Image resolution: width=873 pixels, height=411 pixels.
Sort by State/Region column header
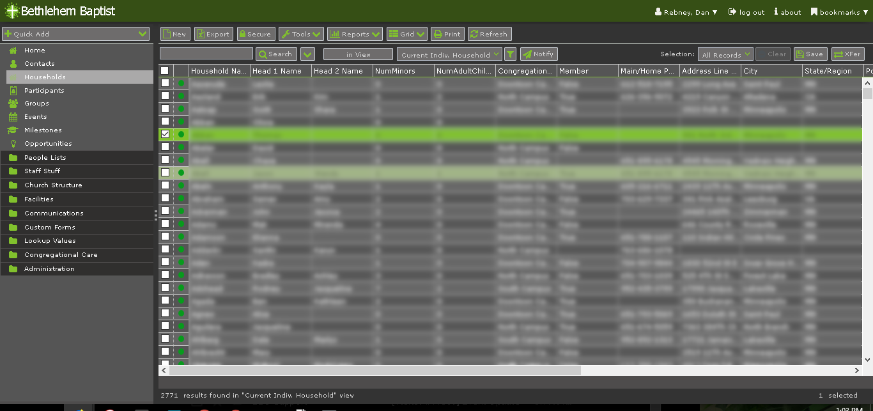point(833,71)
